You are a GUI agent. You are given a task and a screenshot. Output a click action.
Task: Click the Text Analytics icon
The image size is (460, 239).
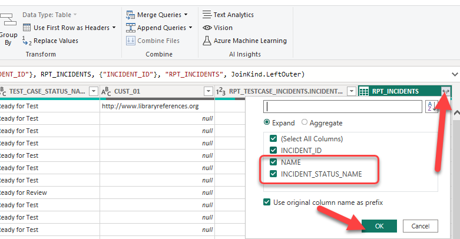[x=207, y=15]
